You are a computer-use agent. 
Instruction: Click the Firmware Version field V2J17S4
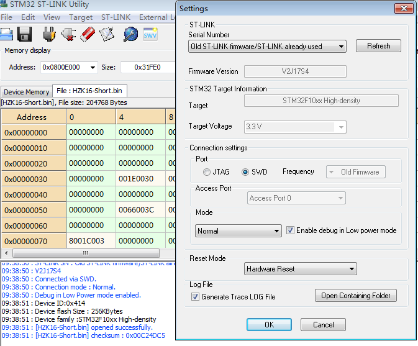point(295,71)
